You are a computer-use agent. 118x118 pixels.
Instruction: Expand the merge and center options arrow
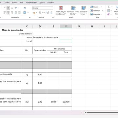28,13
